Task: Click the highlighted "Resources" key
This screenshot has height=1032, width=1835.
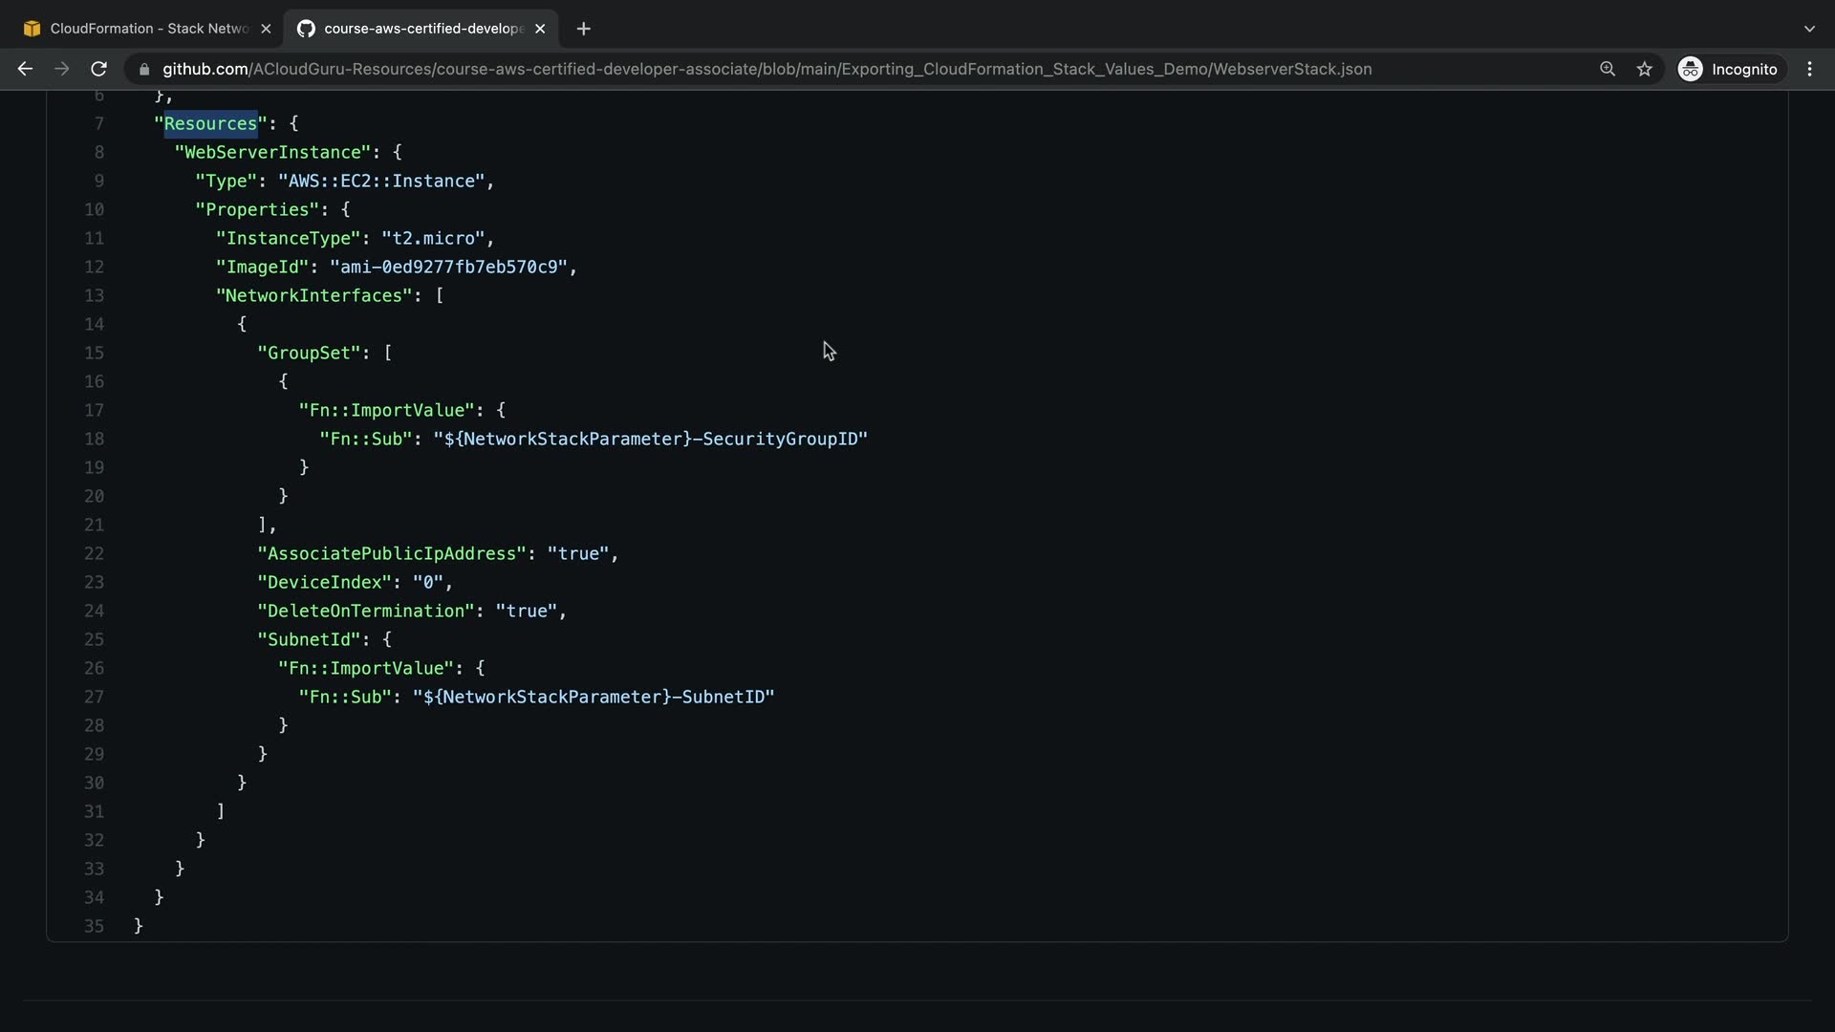Action: pos(210,123)
